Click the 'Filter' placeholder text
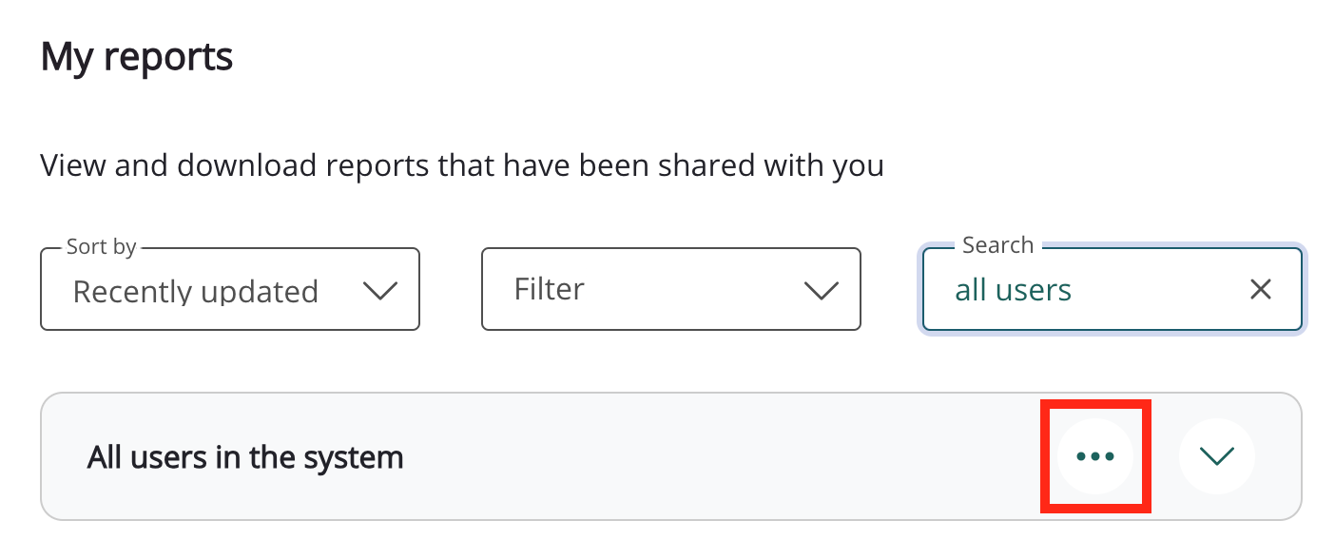The image size is (1335, 540). coord(549,289)
